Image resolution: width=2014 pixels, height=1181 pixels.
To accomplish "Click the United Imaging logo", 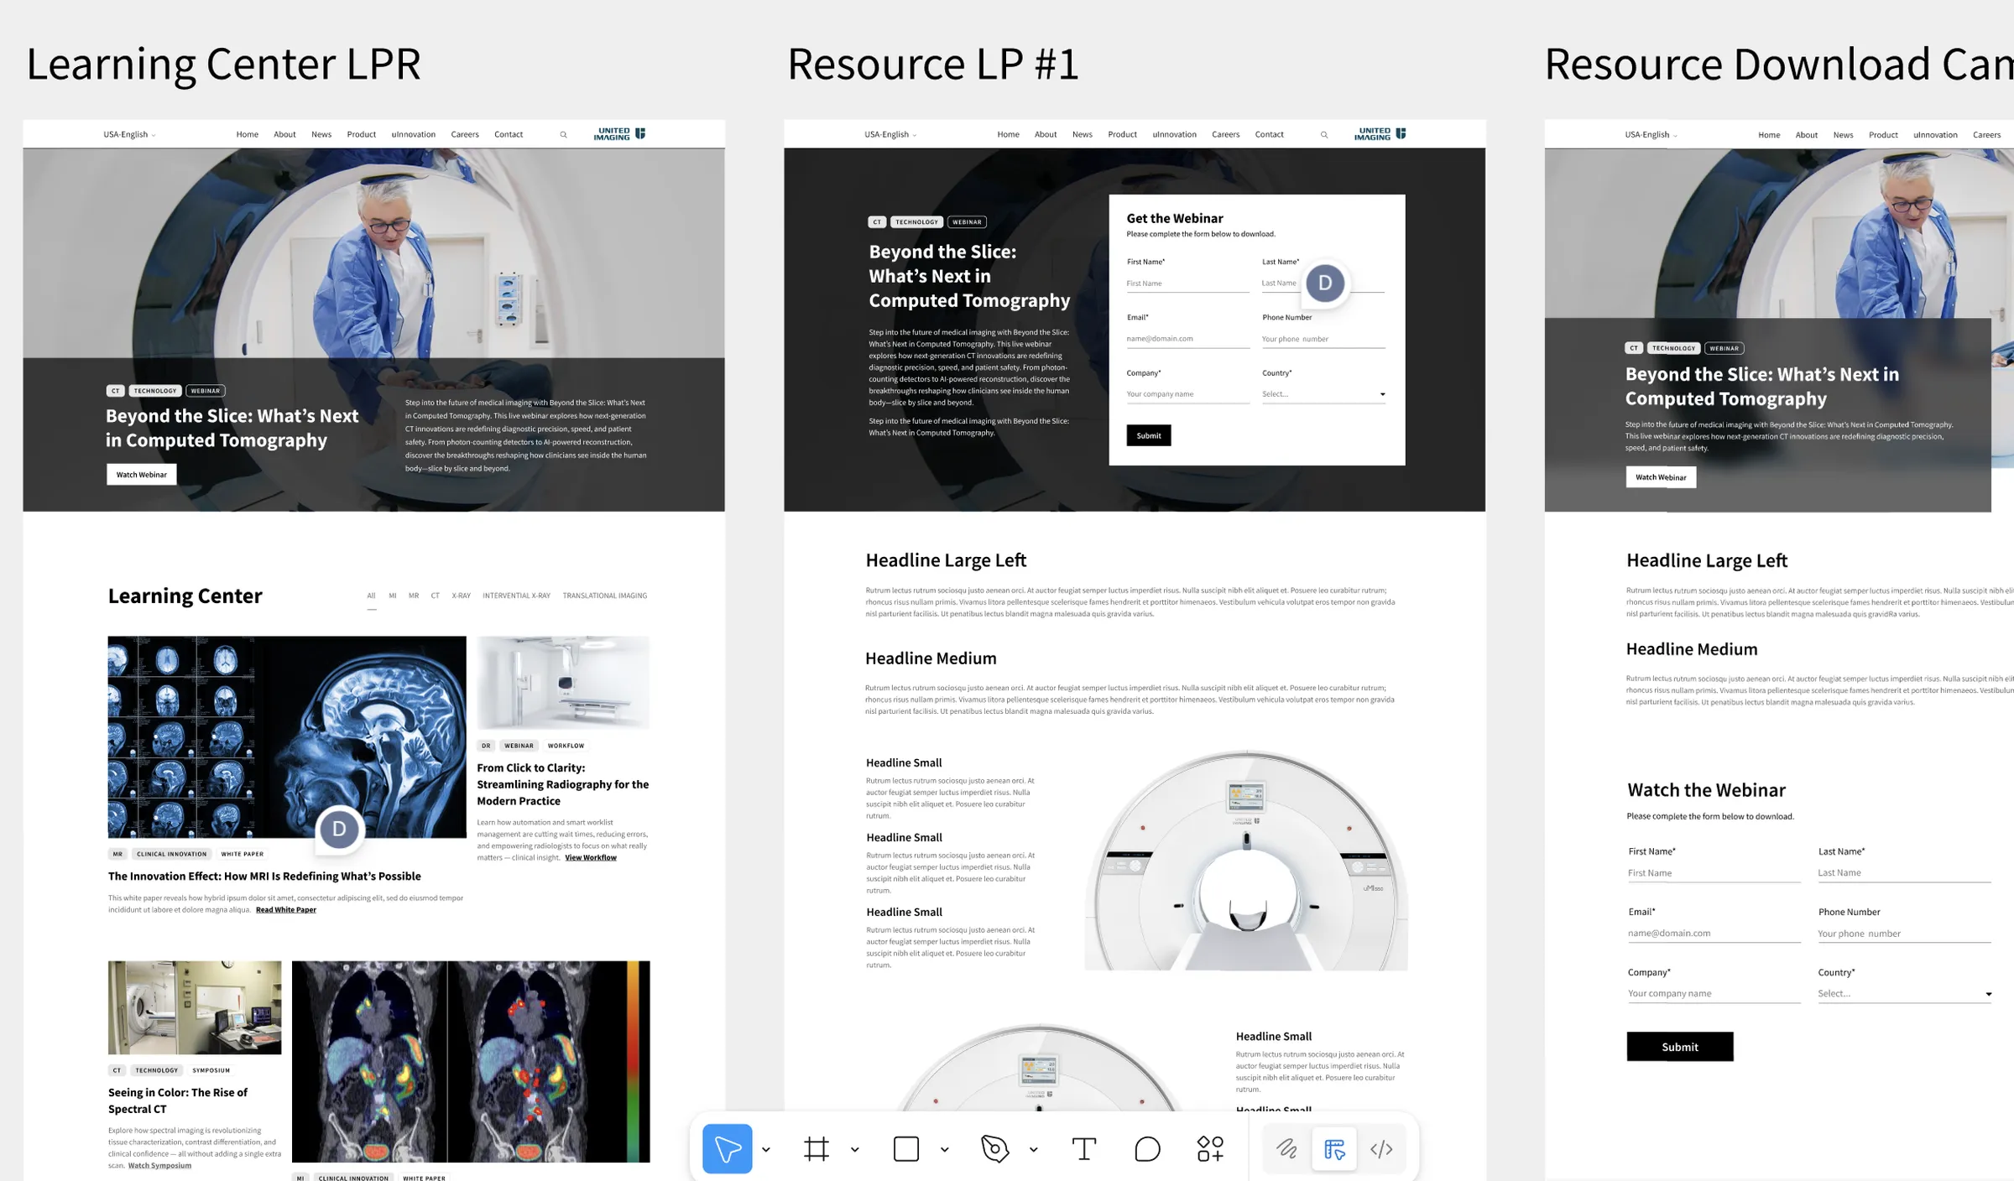I will click(x=618, y=133).
